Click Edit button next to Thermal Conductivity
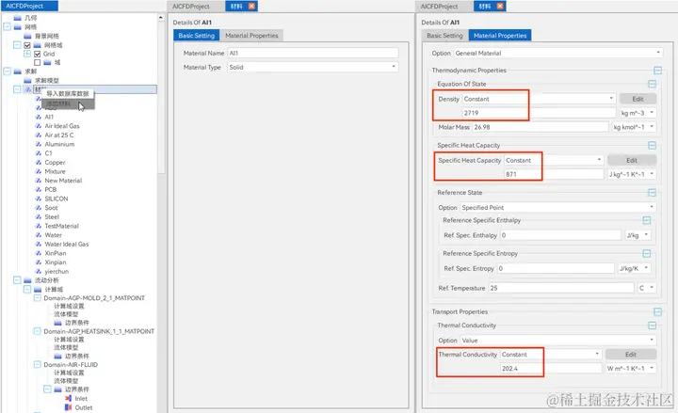This screenshot has height=413, width=678. tap(631, 355)
